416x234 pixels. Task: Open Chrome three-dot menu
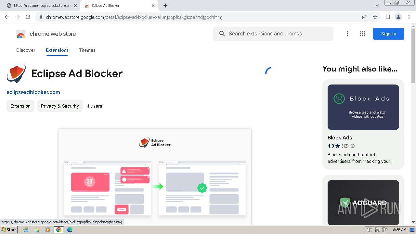point(409,17)
